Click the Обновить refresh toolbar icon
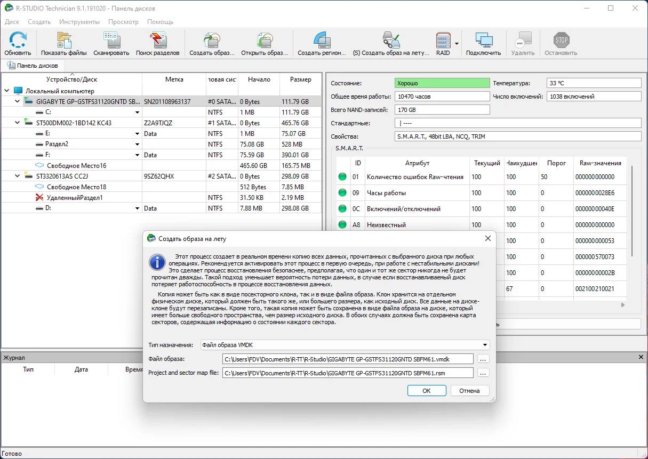 click(x=18, y=44)
